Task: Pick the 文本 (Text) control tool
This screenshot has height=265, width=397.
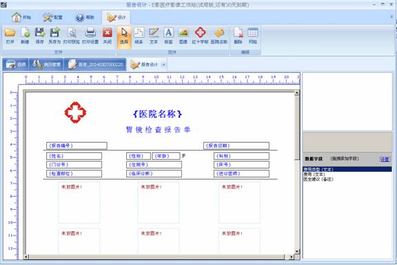Action: pyautogui.click(x=154, y=36)
